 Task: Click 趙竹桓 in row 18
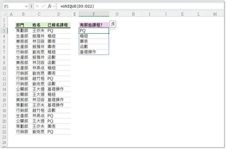pos(38,111)
